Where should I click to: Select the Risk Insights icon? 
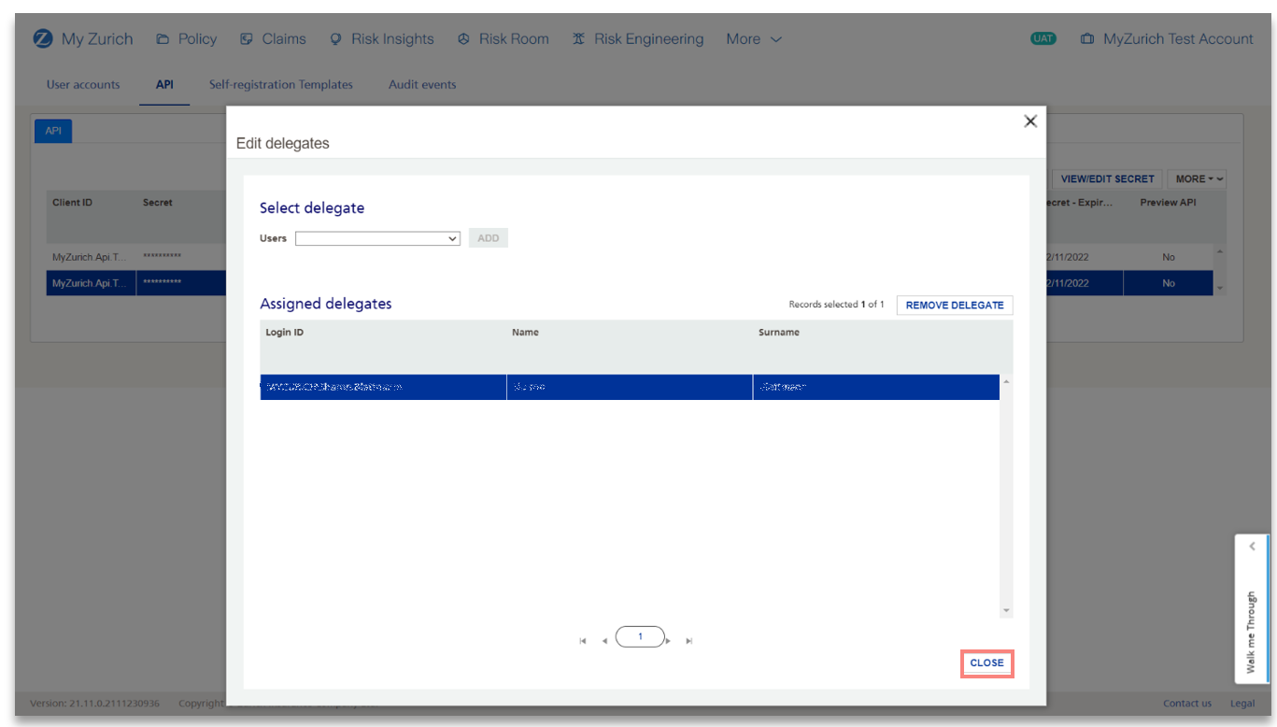[x=335, y=38]
